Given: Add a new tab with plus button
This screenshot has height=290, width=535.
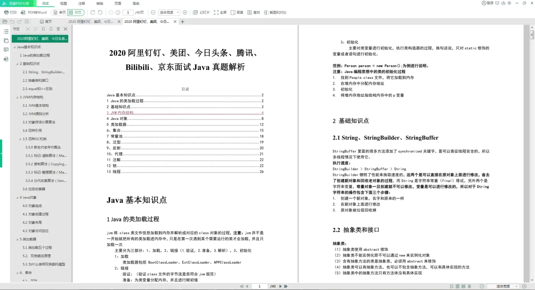Looking at the screenshot, I should pyautogui.click(x=183, y=22).
